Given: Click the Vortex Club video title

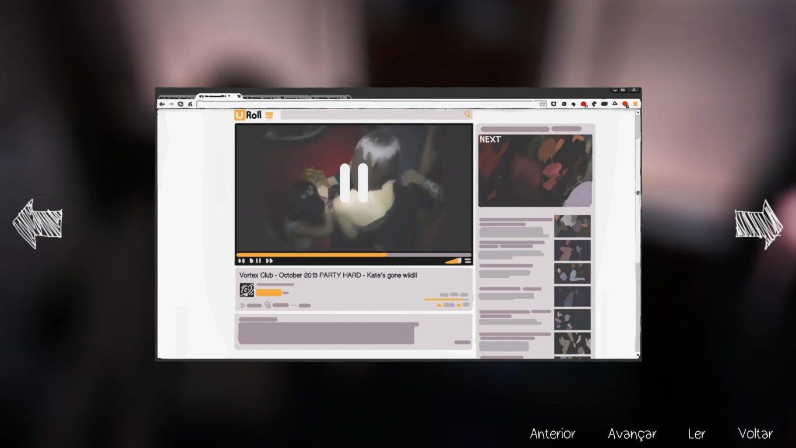Looking at the screenshot, I should click(x=328, y=275).
